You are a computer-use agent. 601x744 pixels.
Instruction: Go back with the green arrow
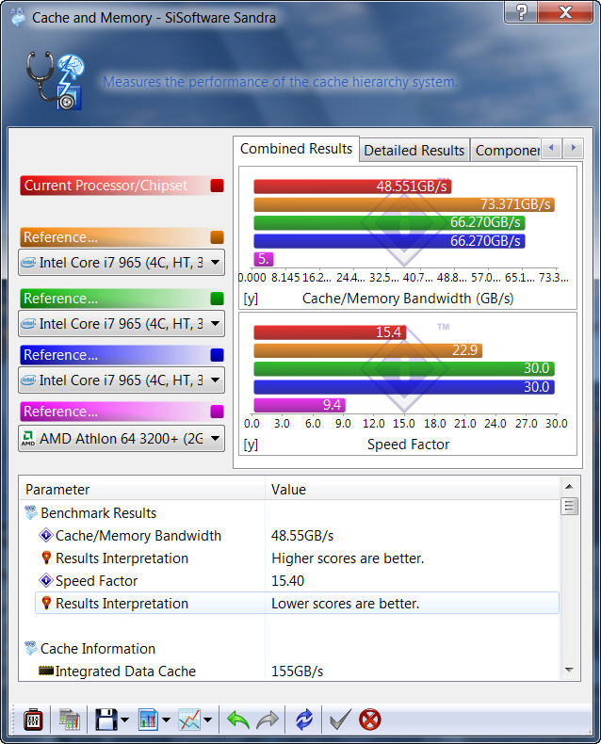click(x=237, y=720)
